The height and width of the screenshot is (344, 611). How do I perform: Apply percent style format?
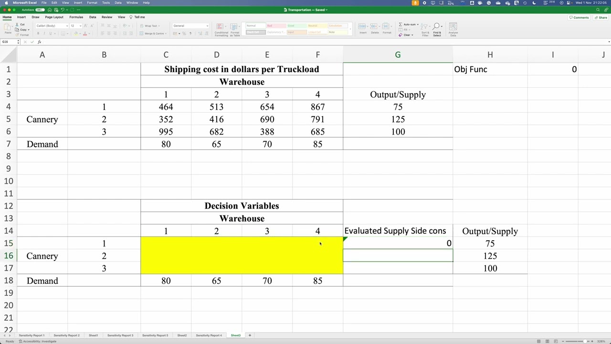point(185,33)
